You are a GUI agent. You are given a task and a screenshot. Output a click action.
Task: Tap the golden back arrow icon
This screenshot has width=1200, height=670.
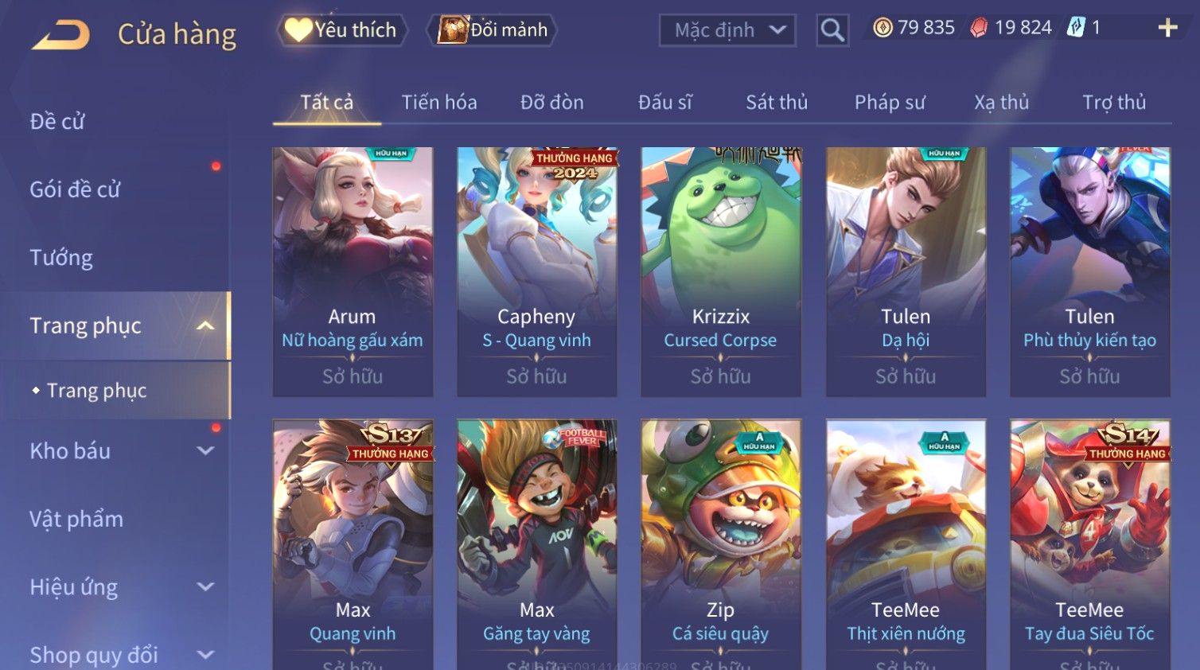(60, 35)
